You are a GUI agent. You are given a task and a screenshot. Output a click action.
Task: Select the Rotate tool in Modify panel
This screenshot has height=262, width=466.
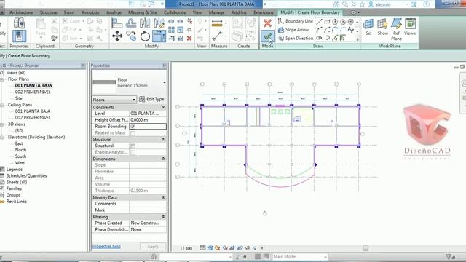(145, 36)
